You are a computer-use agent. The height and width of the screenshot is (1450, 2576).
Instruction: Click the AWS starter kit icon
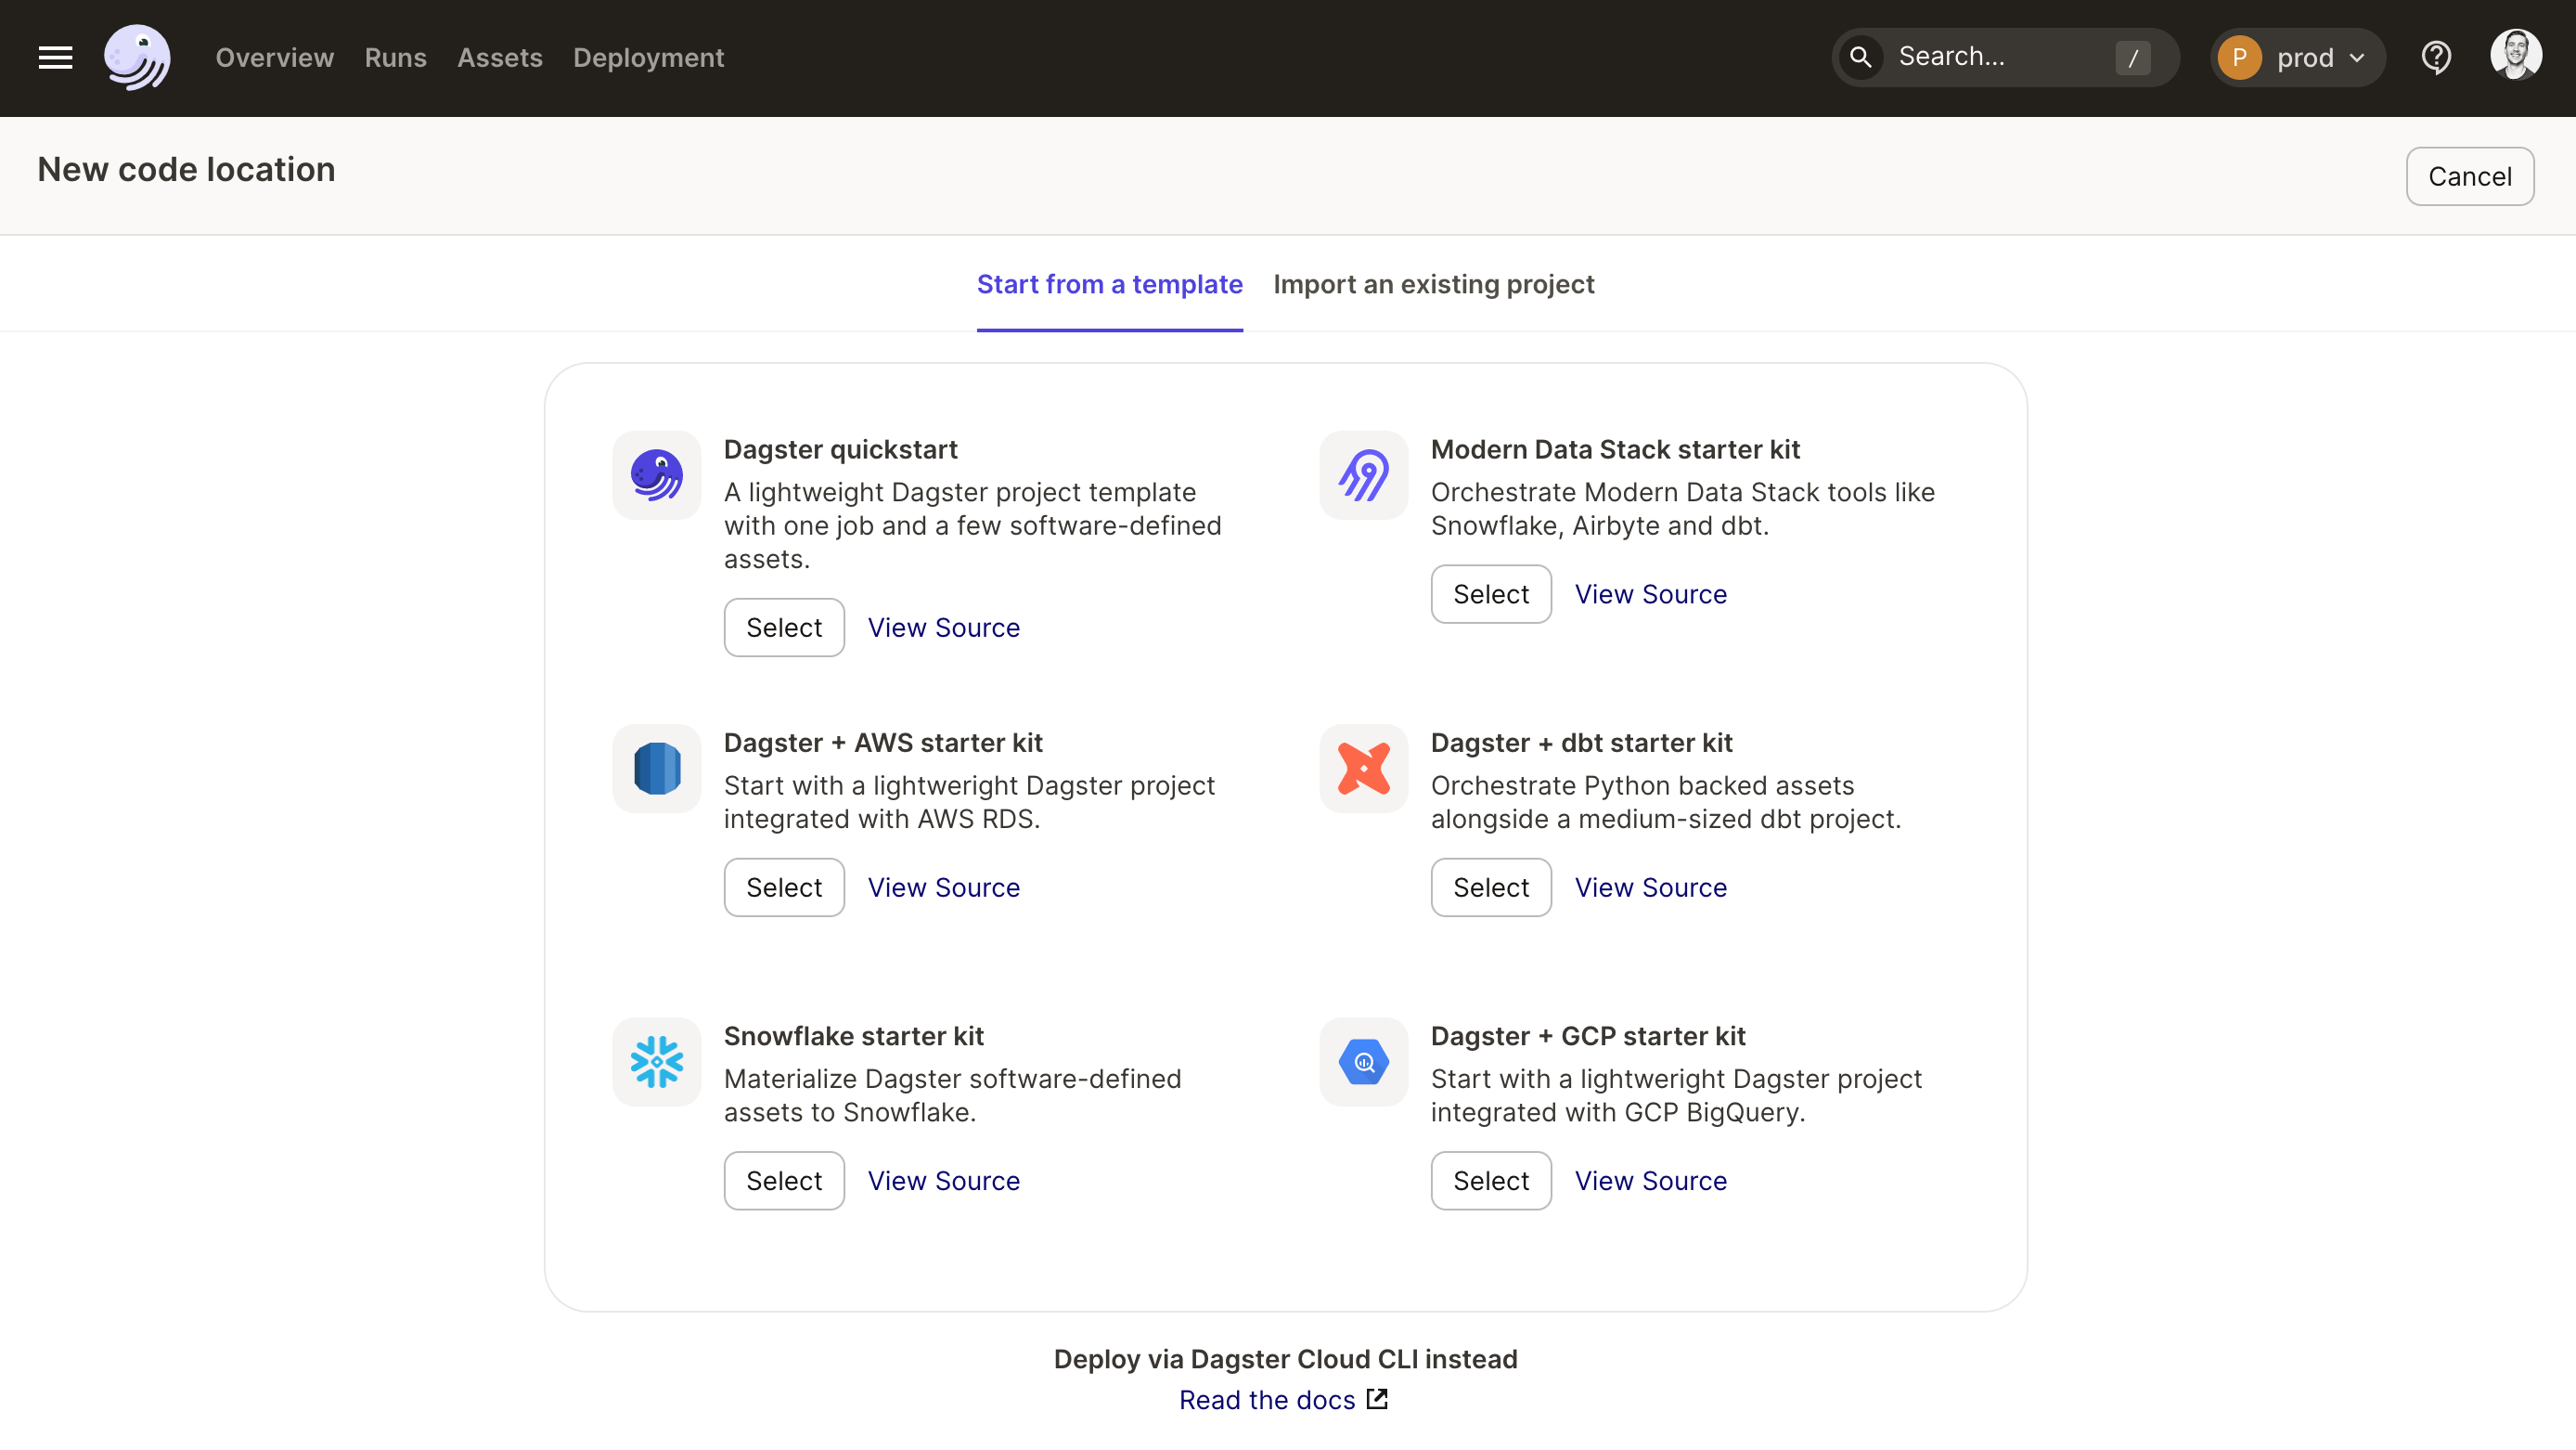pos(657,769)
